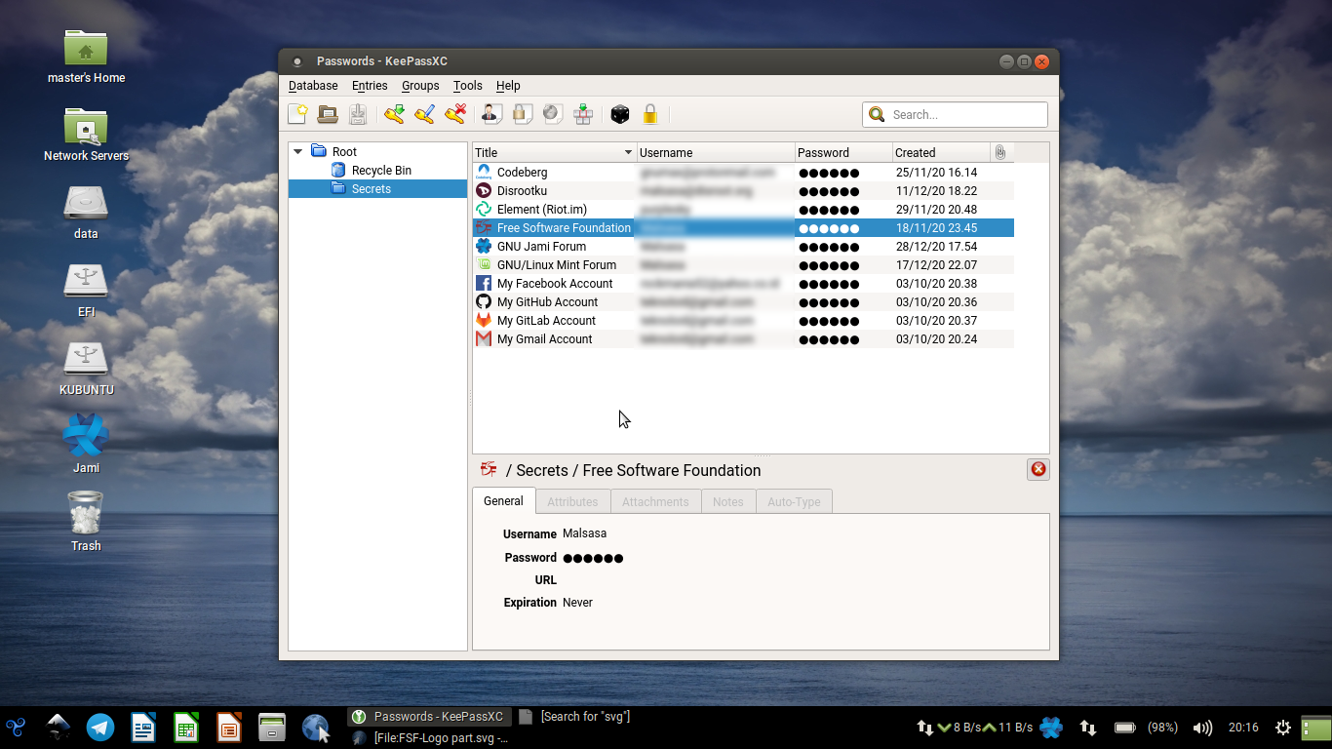Collapse the Root group tree

(298, 151)
